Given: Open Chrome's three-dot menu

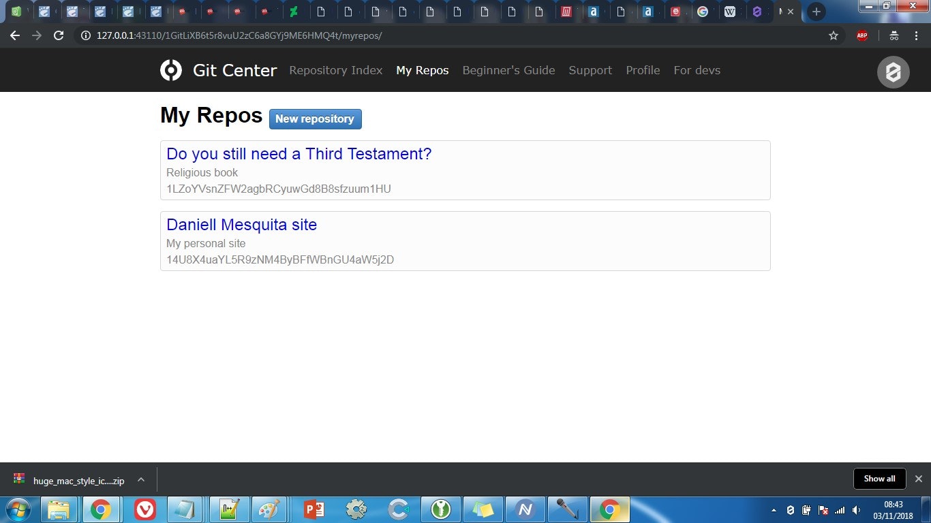Looking at the screenshot, I should (917, 35).
